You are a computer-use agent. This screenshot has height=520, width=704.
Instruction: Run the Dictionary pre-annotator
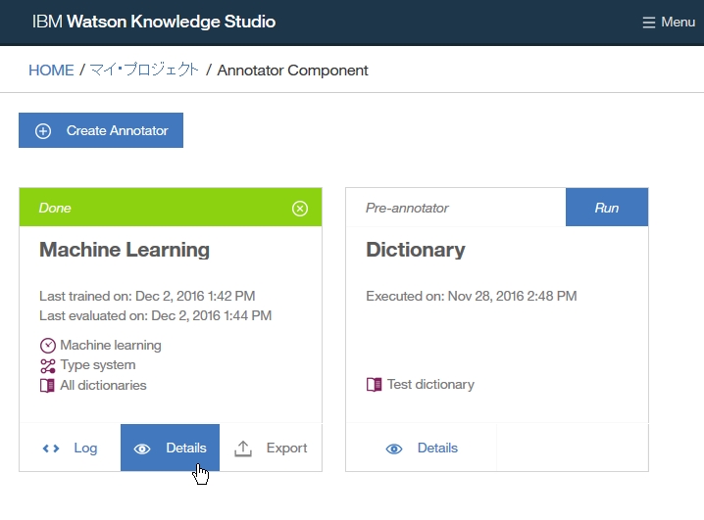[606, 208]
